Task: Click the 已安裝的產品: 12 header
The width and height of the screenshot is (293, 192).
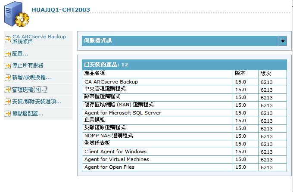Action: [184, 65]
